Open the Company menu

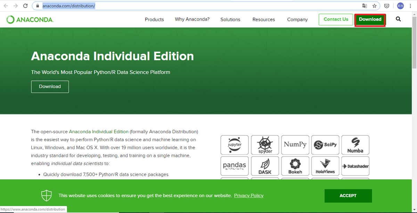tap(297, 19)
